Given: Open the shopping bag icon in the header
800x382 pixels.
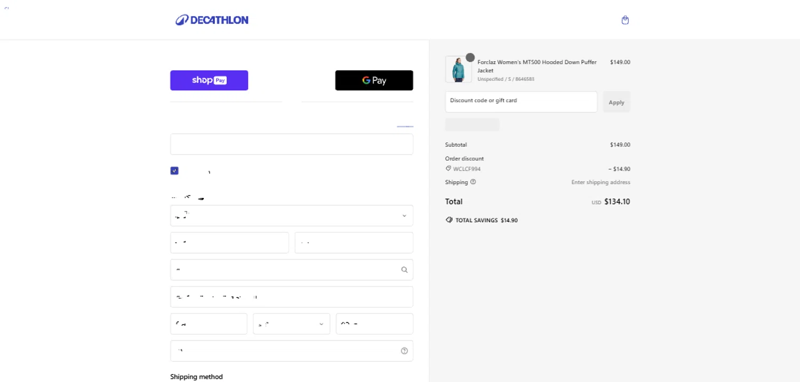Looking at the screenshot, I should [x=625, y=20].
